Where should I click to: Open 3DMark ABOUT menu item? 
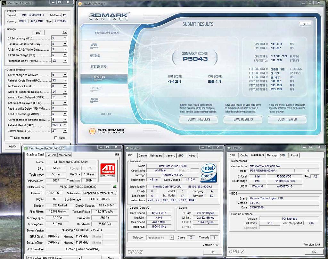click(94, 99)
